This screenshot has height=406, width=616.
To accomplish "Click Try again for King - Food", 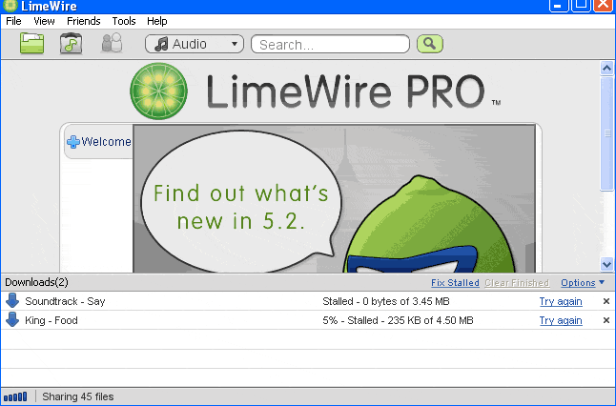I will coord(561,321).
